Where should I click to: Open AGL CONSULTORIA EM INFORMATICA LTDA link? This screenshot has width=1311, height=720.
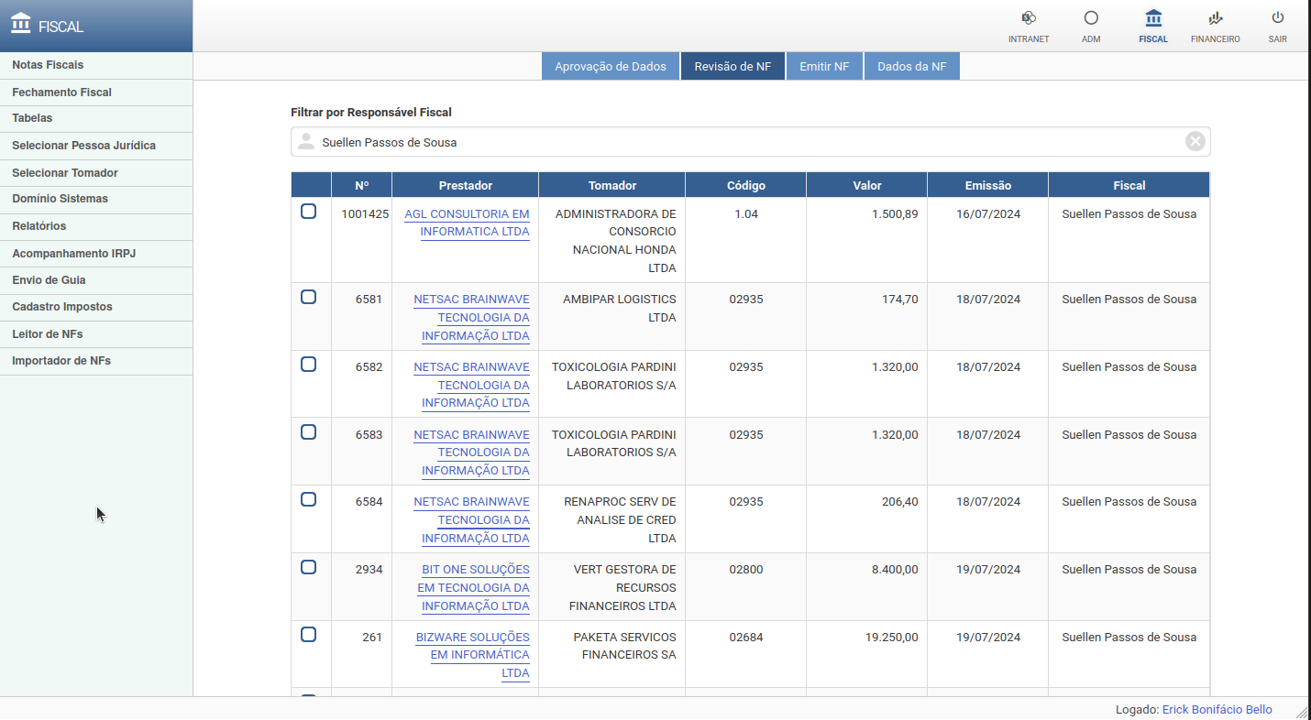click(467, 223)
